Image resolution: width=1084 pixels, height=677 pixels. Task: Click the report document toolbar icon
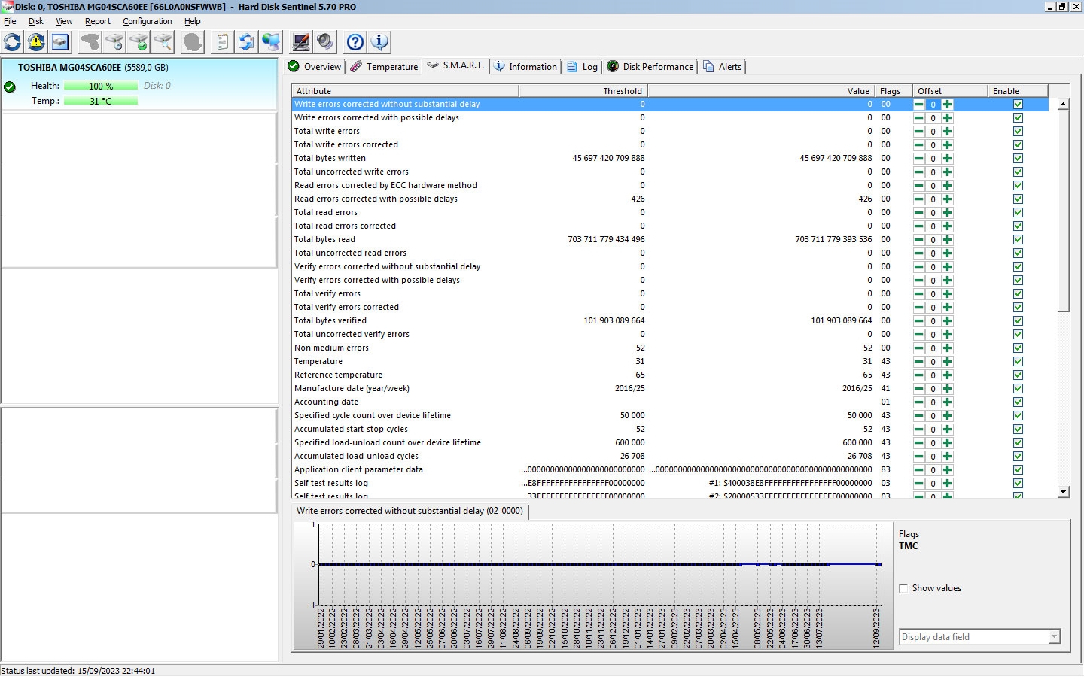(x=222, y=42)
